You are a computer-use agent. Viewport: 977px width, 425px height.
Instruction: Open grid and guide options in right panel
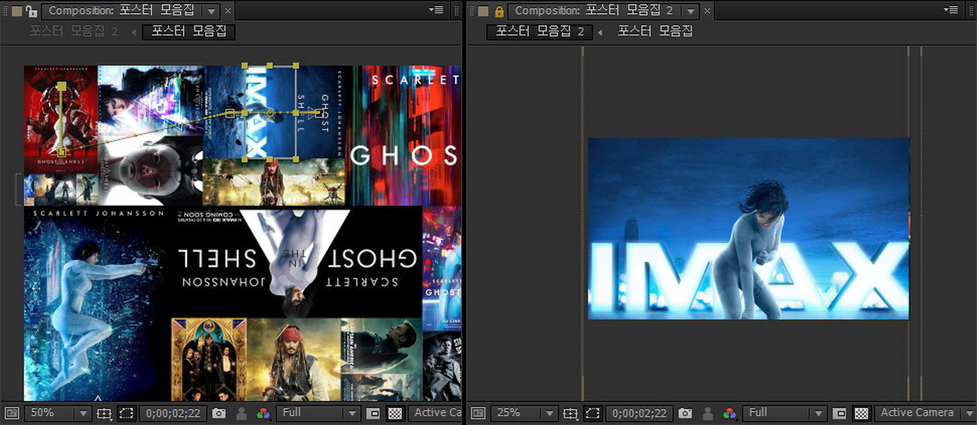click(571, 414)
